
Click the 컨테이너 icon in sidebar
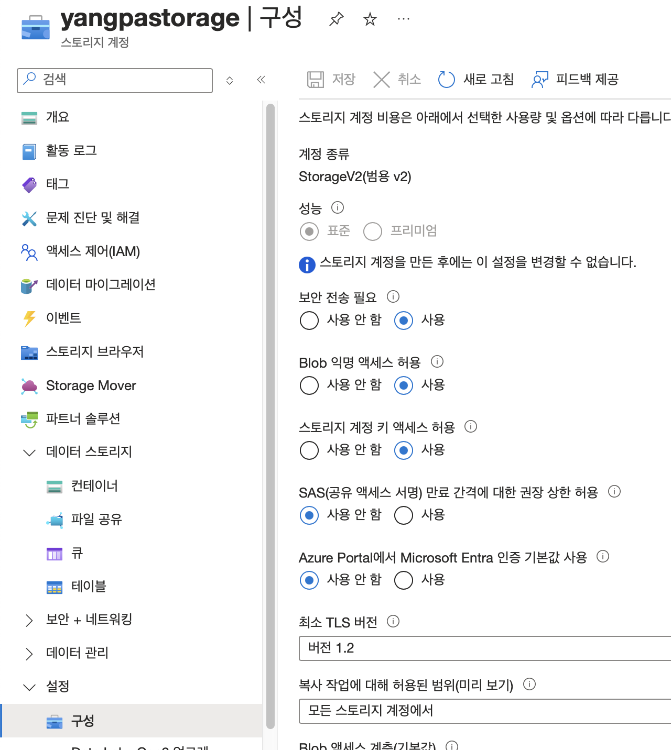coord(55,487)
